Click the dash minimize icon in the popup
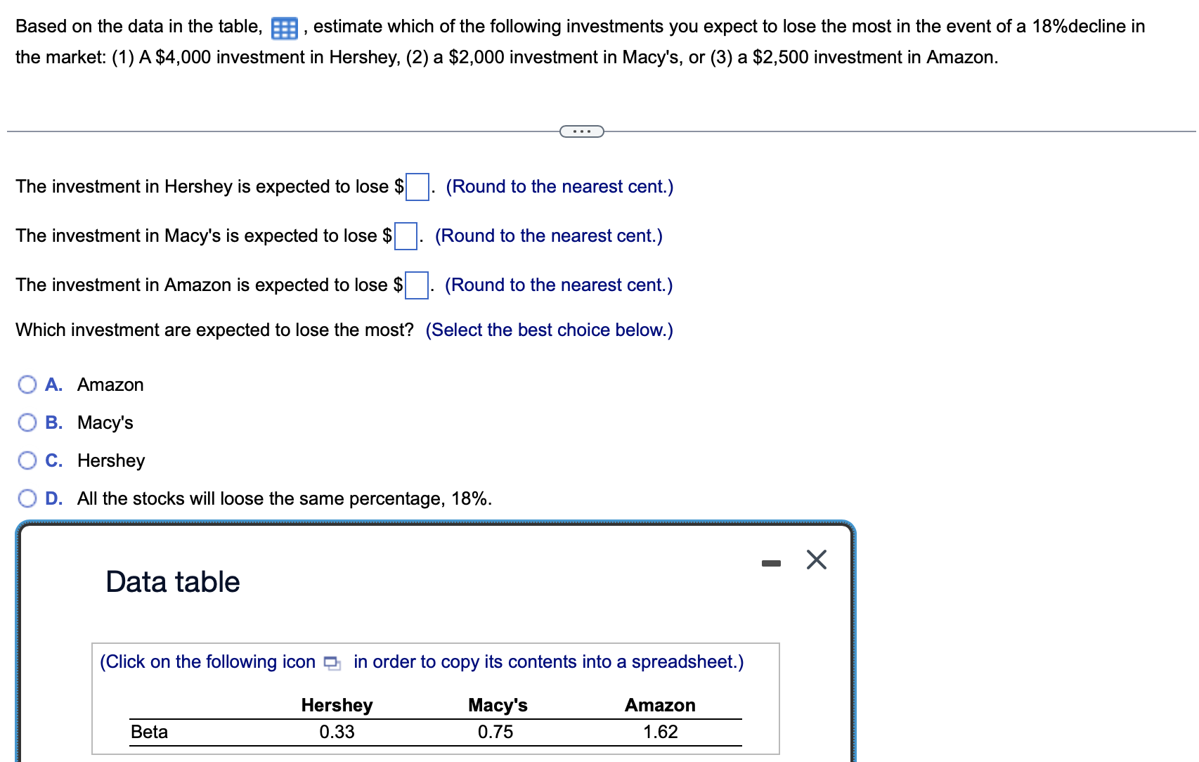The height and width of the screenshot is (762, 1199). tap(772, 561)
